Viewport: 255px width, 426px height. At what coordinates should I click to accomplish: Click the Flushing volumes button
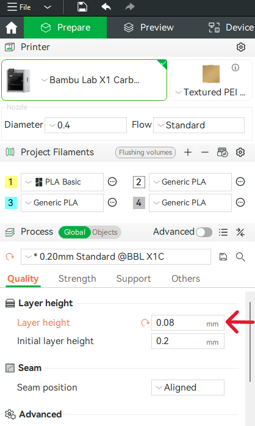coord(145,152)
